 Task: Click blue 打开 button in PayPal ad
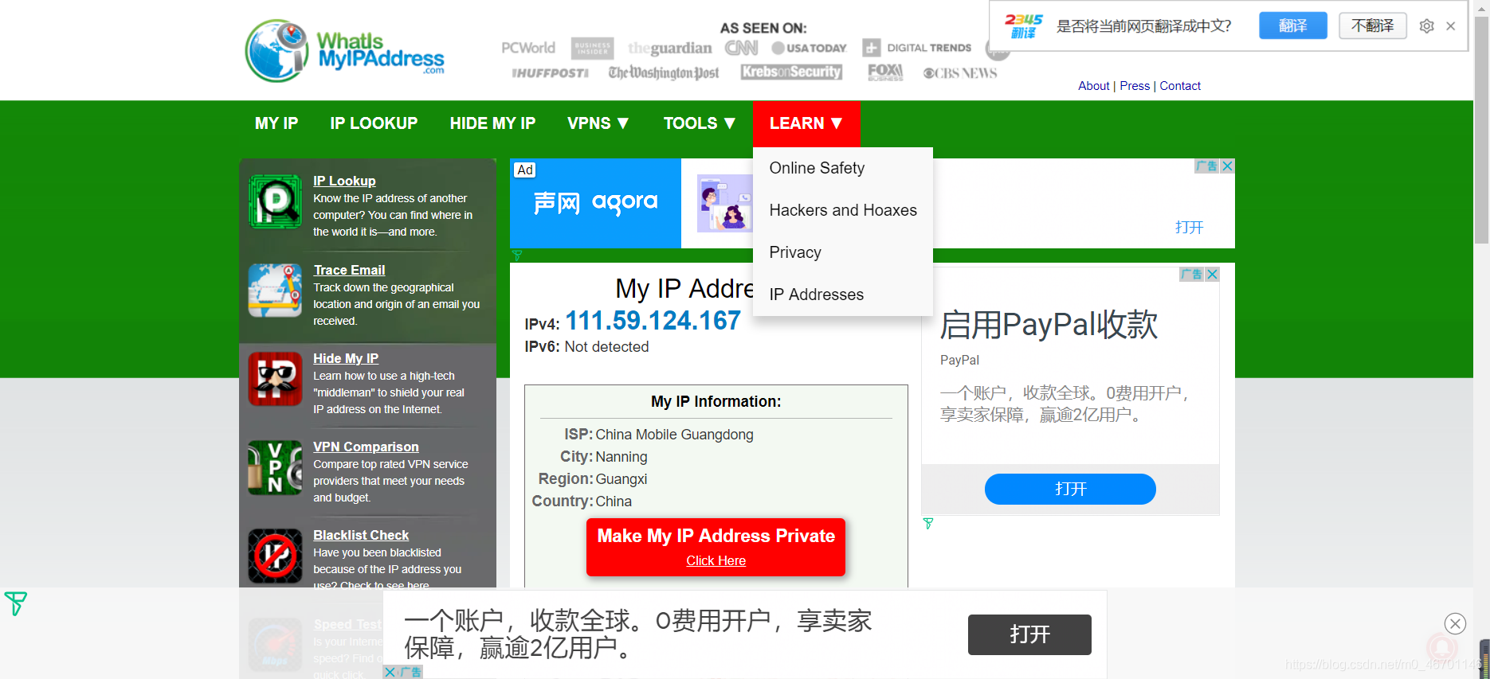[1070, 489]
